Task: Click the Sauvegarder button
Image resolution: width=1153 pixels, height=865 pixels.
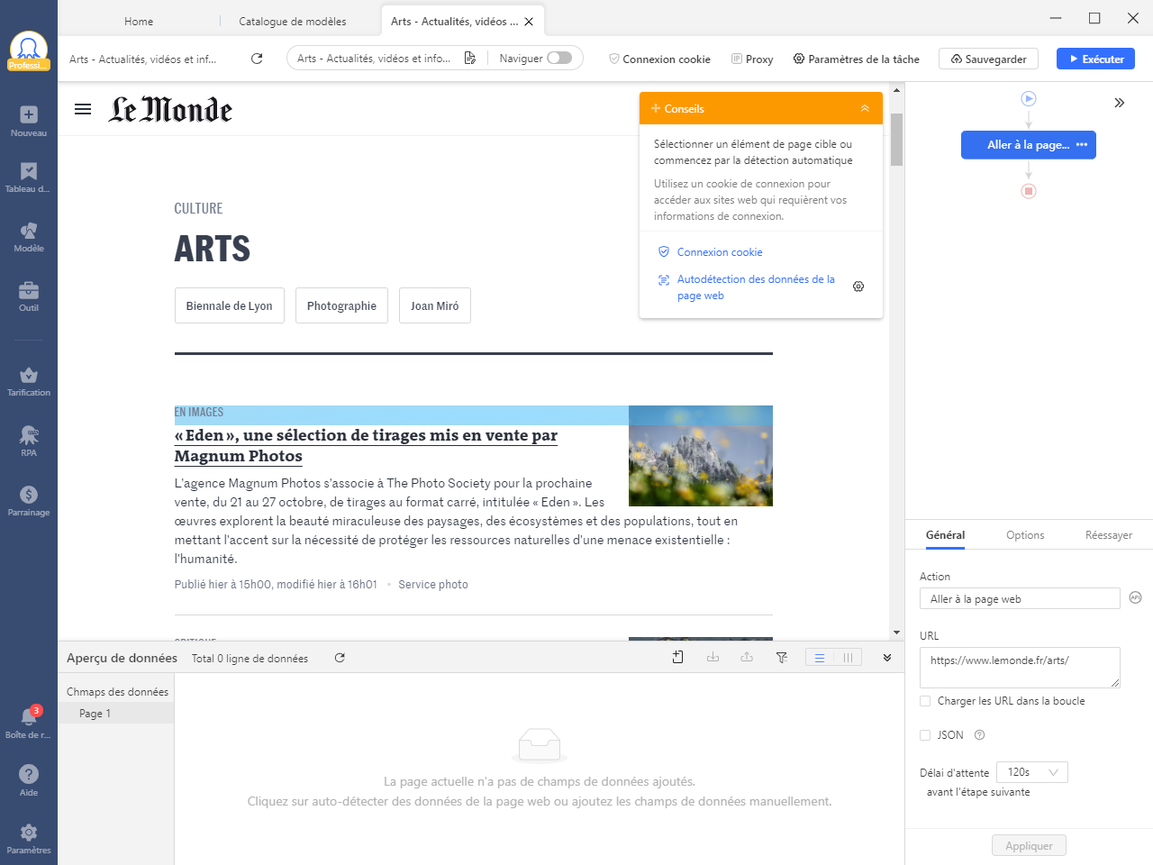Action: pos(988,59)
